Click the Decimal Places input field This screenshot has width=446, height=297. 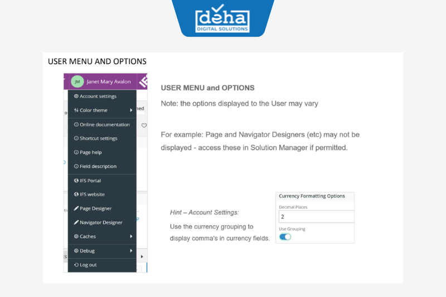(x=316, y=217)
